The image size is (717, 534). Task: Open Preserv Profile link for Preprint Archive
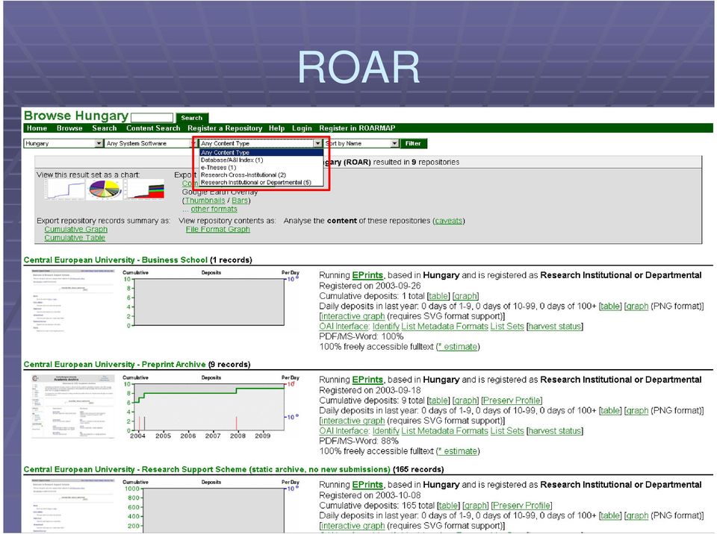coord(512,400)
